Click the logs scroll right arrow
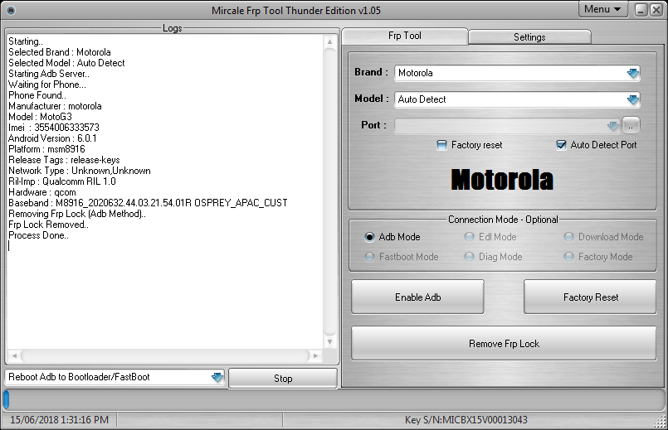Viewport: 668px width, 430px height. [x=315, y=355]
